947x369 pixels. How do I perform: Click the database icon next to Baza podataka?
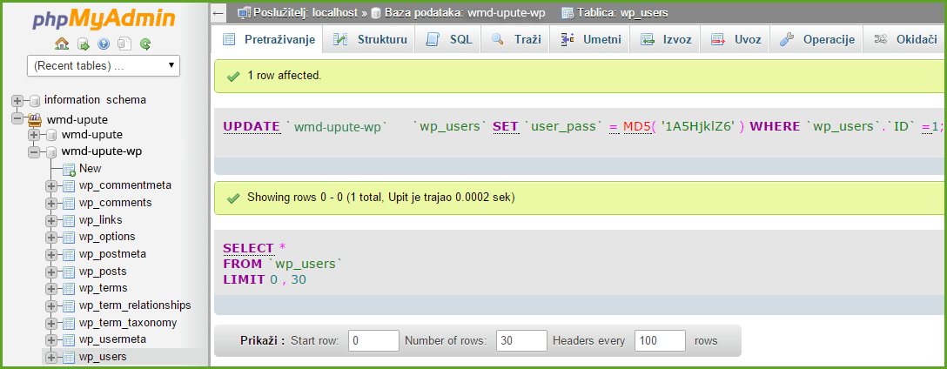click(x=375, y=13)
